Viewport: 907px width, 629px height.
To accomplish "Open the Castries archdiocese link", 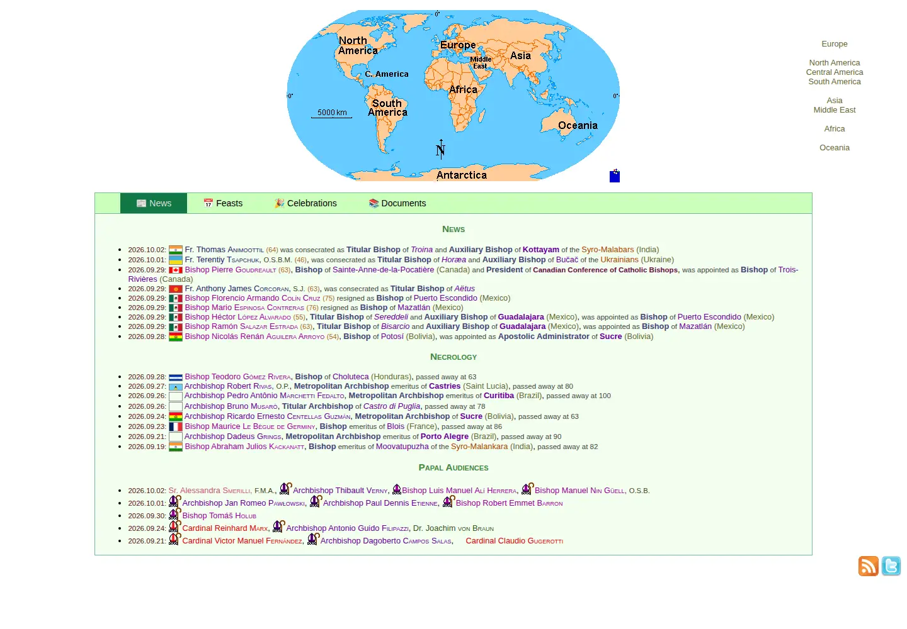I will coord(445,386).
